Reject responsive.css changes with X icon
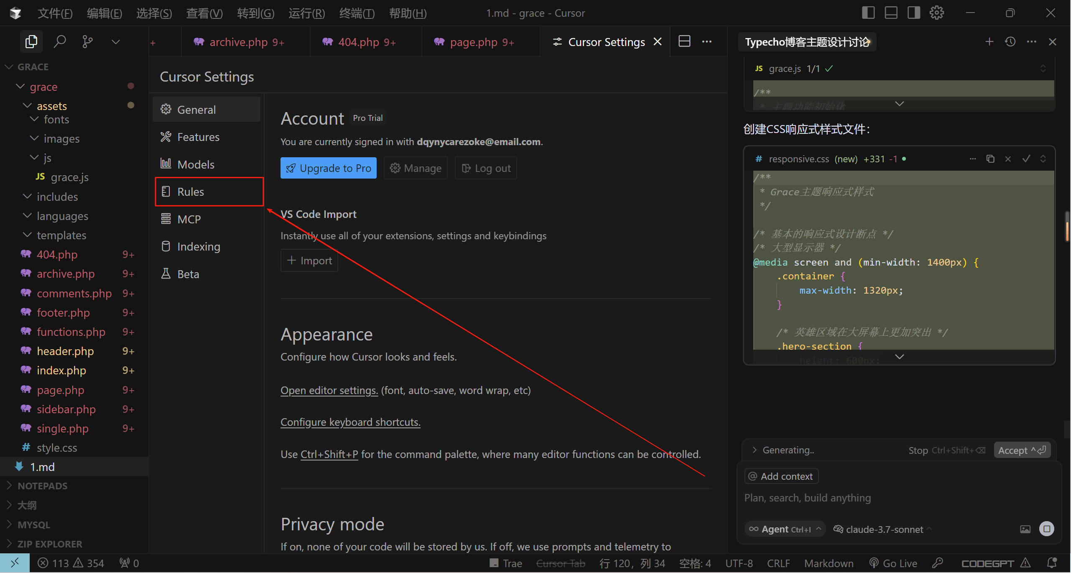 click(1008, 159)
